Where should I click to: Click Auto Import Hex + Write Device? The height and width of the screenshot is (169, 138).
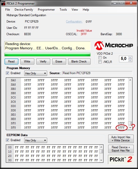121,139
